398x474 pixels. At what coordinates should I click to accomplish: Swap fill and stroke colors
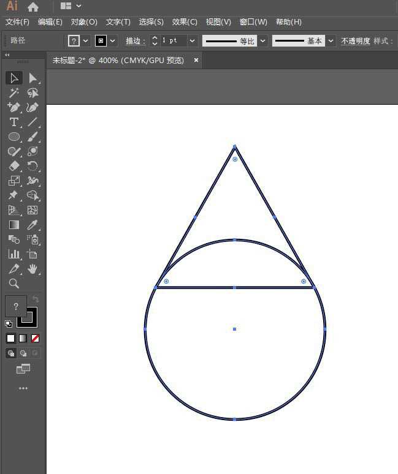point(36,299)
